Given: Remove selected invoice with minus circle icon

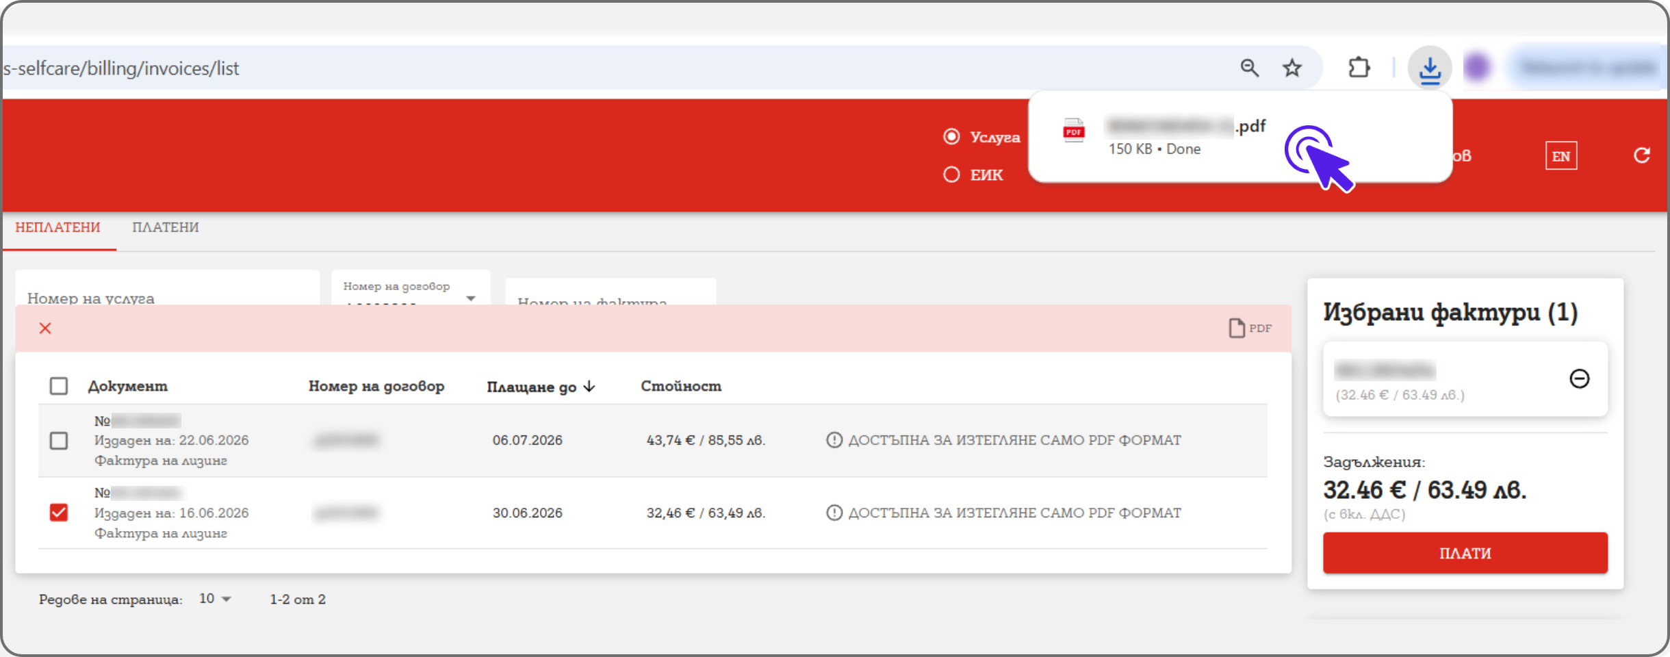Looking at the screenshot, I should pos(1579,378).
